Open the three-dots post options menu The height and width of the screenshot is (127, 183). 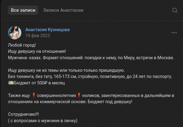pyautogui.click(x=174, y=33)
